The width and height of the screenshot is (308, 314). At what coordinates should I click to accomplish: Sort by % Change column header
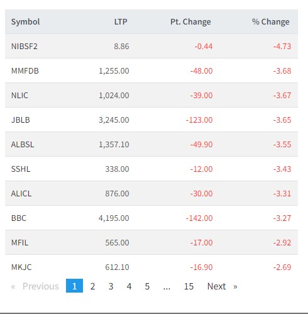coord(270,22)
